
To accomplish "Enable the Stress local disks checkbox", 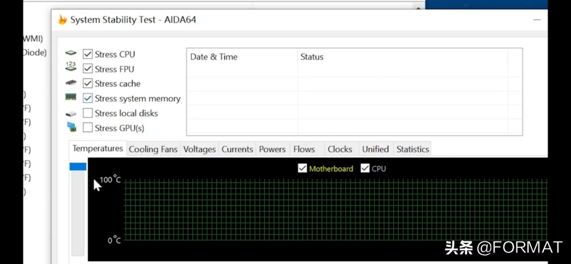I will click(x=87, y=113).
